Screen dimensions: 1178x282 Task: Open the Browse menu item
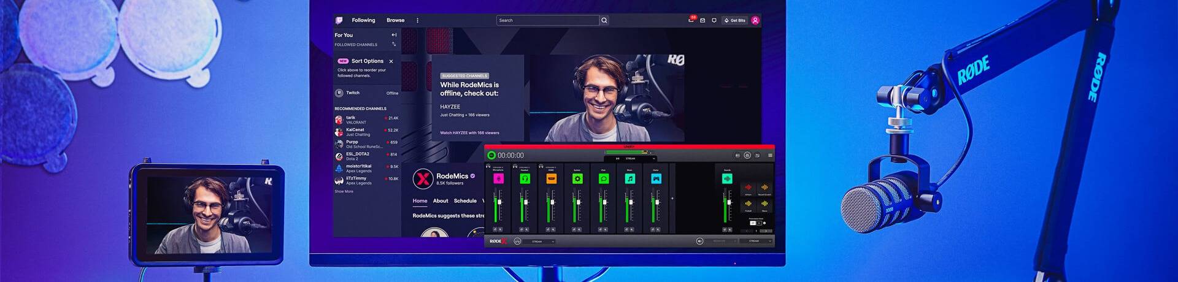point(395,20)
